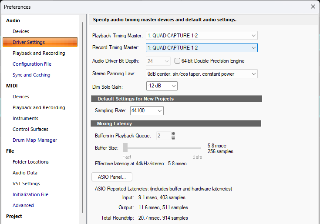Click the 256 samples buffer readout

[220, 151]
